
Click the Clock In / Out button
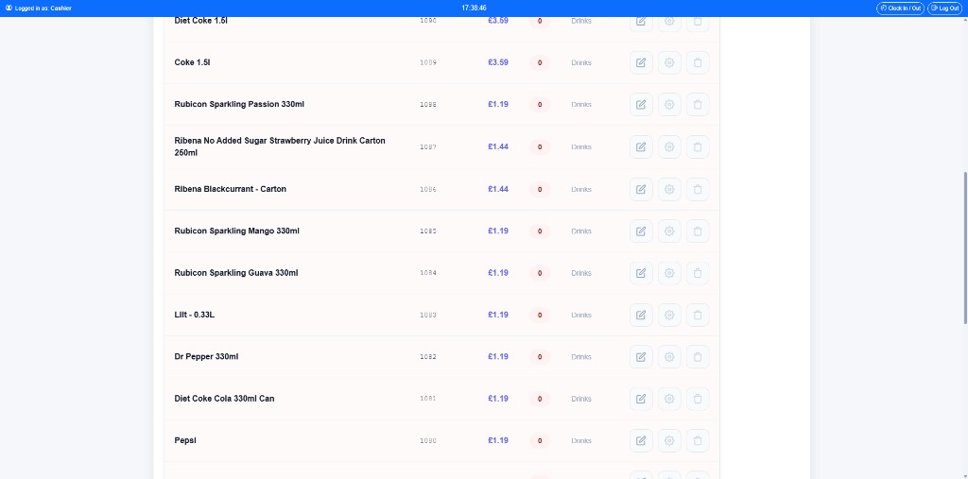point(900,8)
